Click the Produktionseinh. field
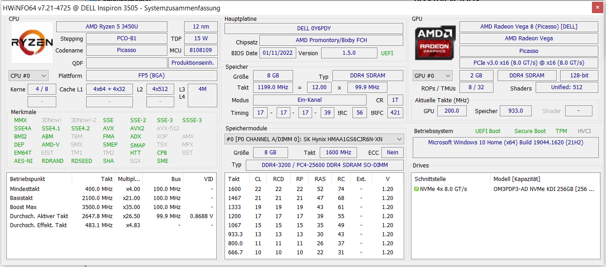The width and height of the screenshot is (606, 267). (193, 63)
